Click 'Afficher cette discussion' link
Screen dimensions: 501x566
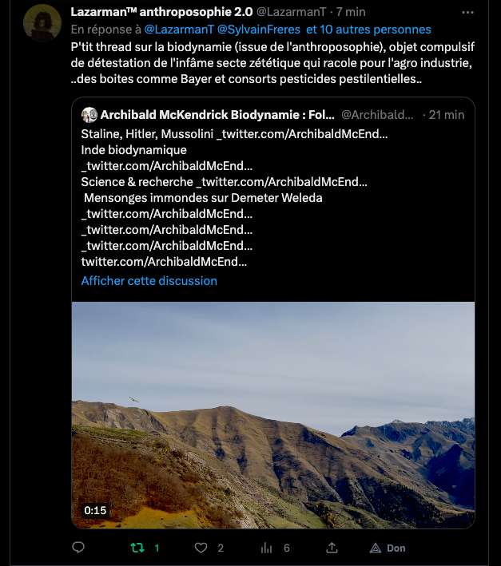pyautogui.click(x=149, y=281)
